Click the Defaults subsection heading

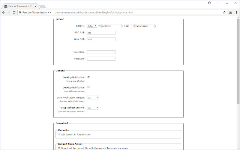(63, 130)
